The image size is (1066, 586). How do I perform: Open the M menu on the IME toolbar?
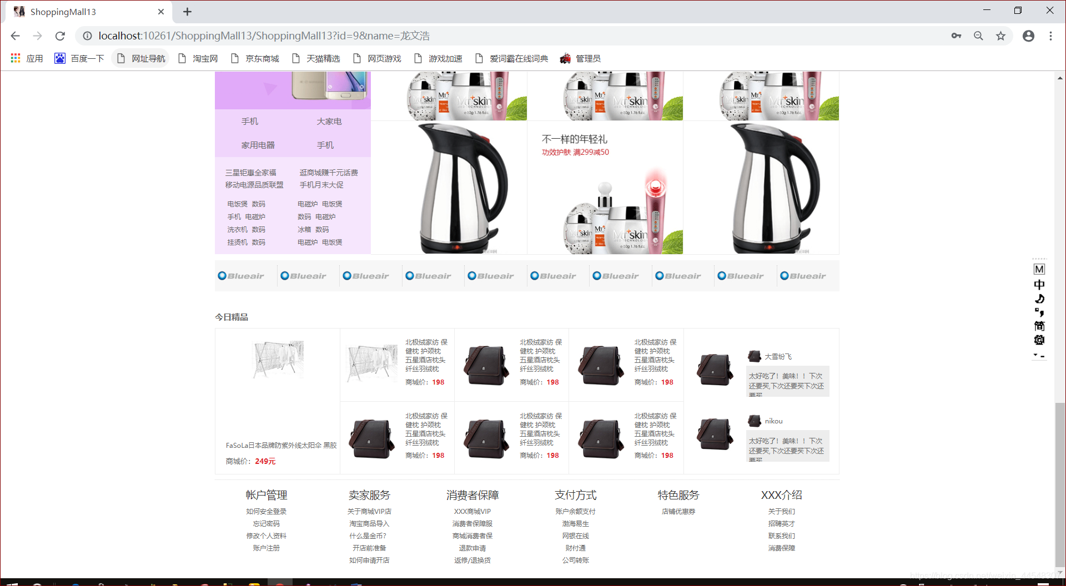[x=1039, y=268]
